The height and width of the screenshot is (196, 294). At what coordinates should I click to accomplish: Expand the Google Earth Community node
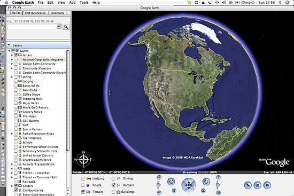tap(12, 64)
